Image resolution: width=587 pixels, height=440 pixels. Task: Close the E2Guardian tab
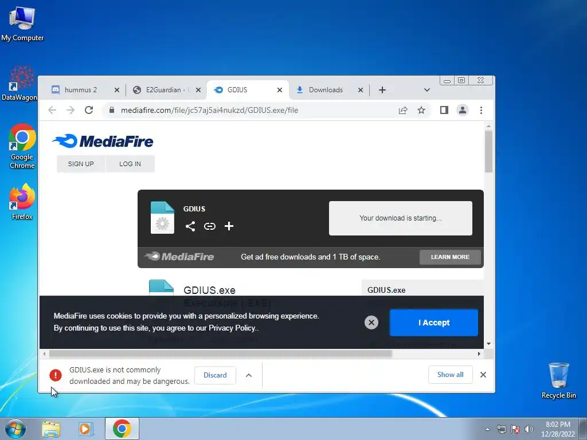[x=198, y=90]
